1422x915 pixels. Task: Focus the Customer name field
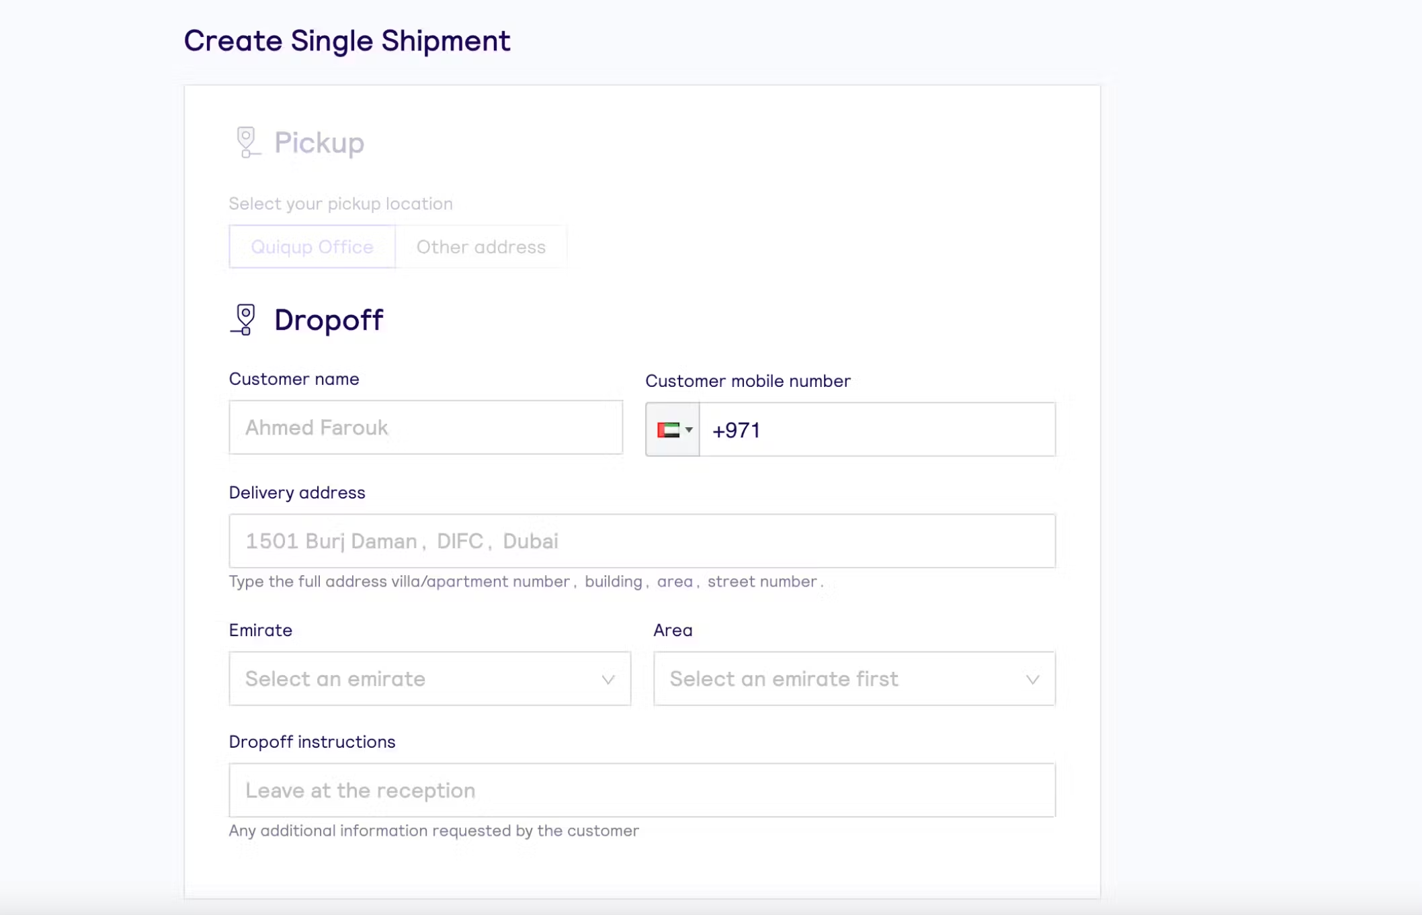pyautogui.click(x=425, y=428)
